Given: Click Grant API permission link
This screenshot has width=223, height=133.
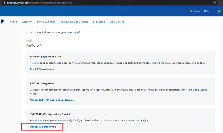Looking at the screenshot, I should [42, 69].
